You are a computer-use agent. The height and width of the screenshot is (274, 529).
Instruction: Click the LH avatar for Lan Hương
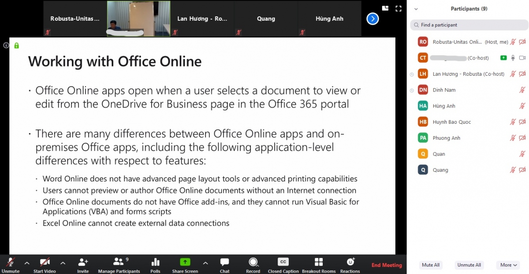pos(423,74)
